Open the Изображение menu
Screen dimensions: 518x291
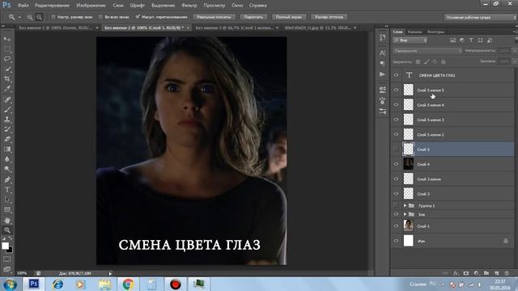(91, 6)
